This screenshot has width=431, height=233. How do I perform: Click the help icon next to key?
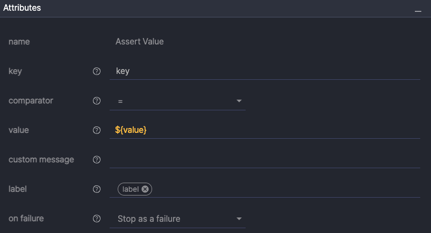pyautogui.click(x=97, y=71)
